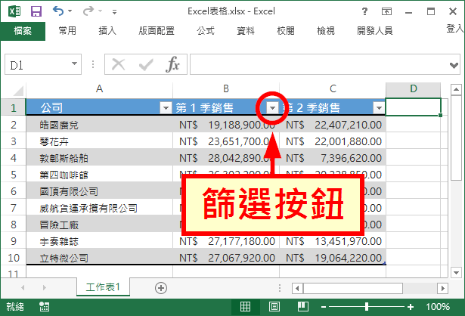Switch to the 版面配置 ribbon tab
Viewport: 465px width, 316px height.
tap(157, 31)
